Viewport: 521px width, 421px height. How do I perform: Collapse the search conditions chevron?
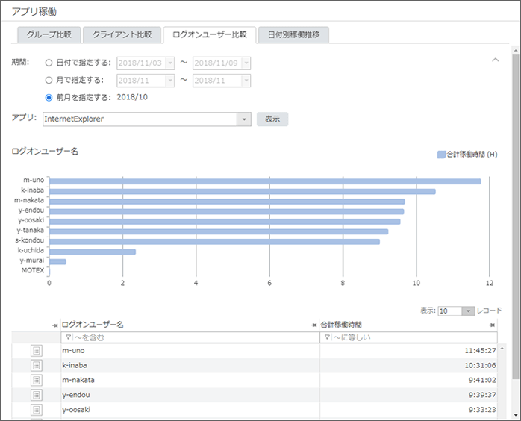pos(495,60)
